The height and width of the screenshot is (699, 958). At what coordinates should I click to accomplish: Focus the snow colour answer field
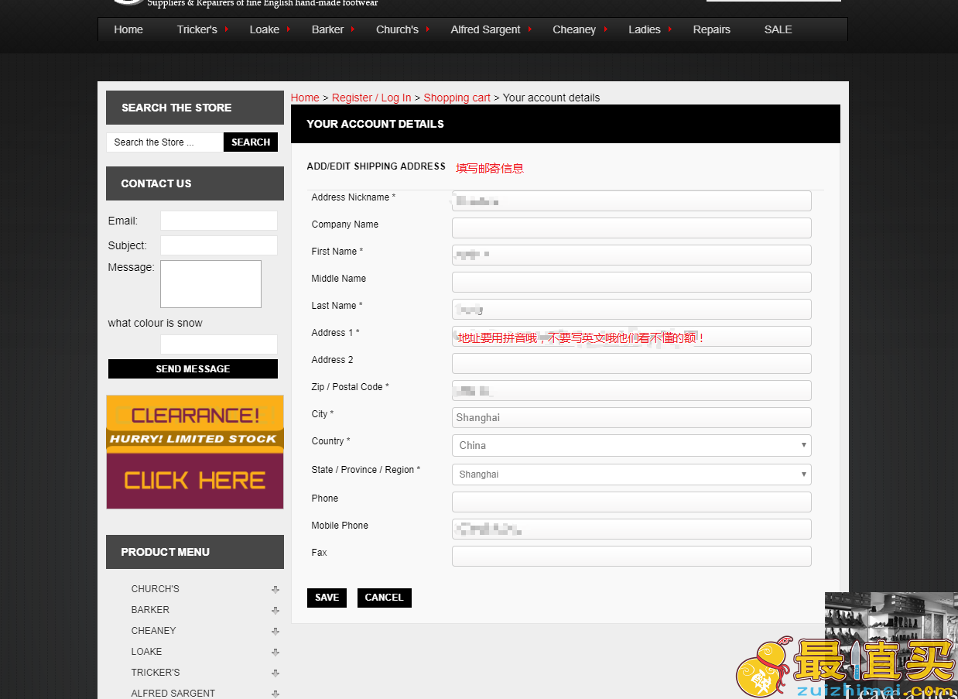point(219,344)
